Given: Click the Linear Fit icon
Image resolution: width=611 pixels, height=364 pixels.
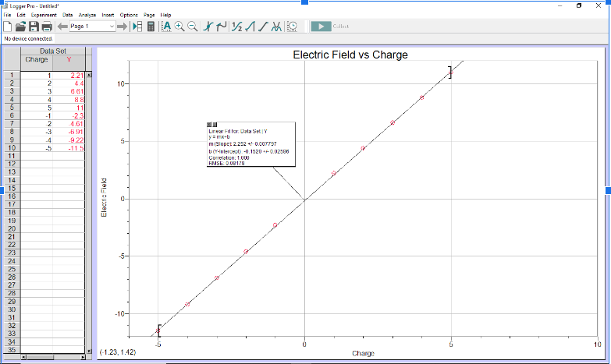Looking at the screenshot, I should tap(264, 27).
